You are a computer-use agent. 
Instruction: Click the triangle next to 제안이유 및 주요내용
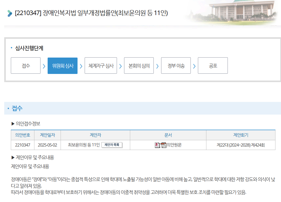pyautogui.click(x=13, y=157)
